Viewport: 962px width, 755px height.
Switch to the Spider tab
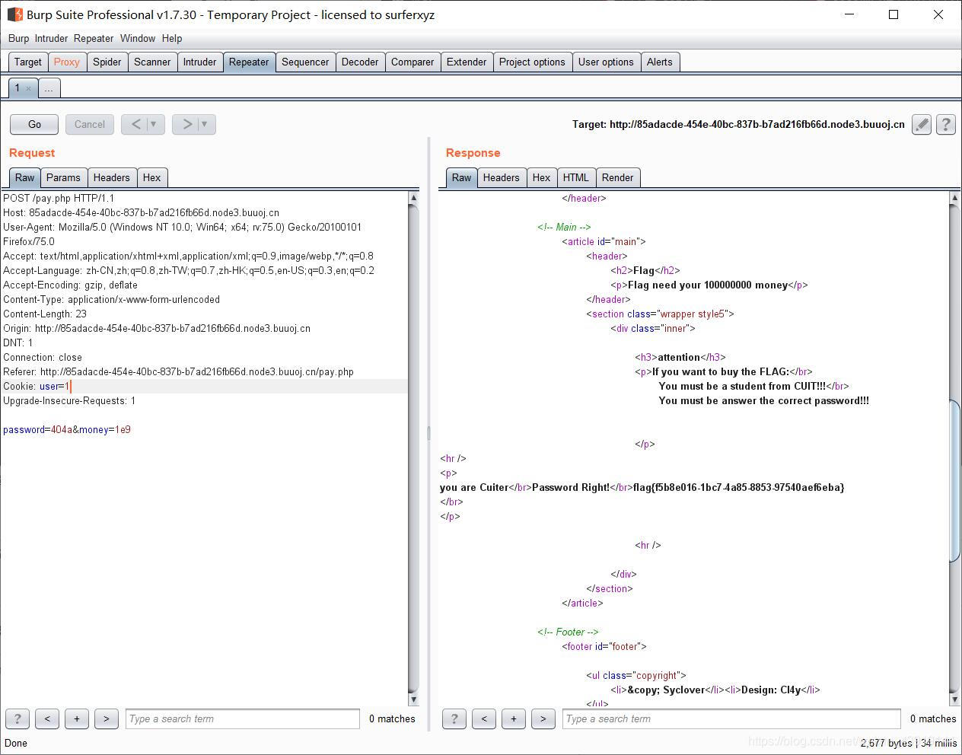coord(107,62)
